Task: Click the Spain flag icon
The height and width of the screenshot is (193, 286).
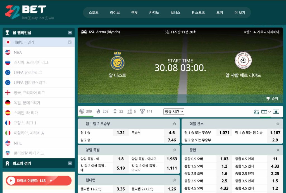Action: click(x=8, y=113)
